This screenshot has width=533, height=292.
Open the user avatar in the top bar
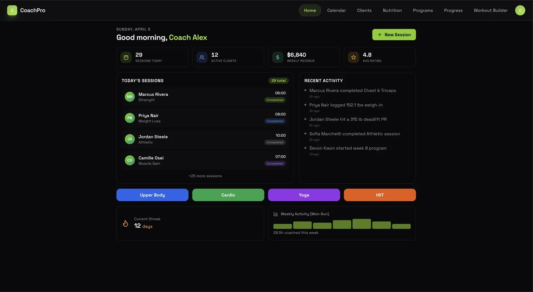[520, 10]
